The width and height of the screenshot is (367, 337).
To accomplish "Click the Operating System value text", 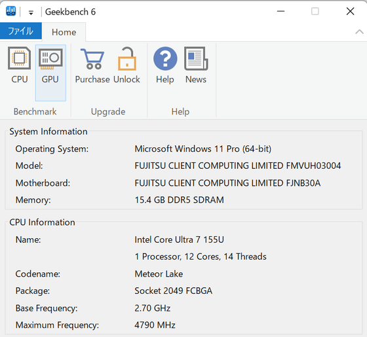I will click(203, 149).
